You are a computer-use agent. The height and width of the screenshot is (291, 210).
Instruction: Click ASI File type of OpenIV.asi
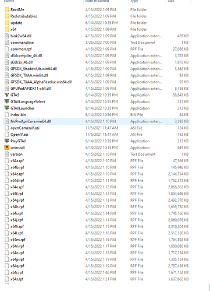pos(136,135)
